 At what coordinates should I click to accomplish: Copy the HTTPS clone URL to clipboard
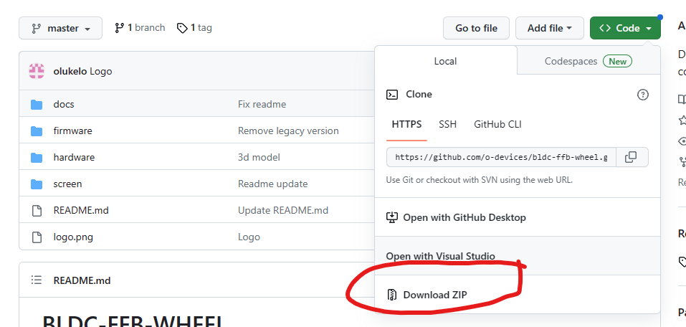(x=631, y=157)
